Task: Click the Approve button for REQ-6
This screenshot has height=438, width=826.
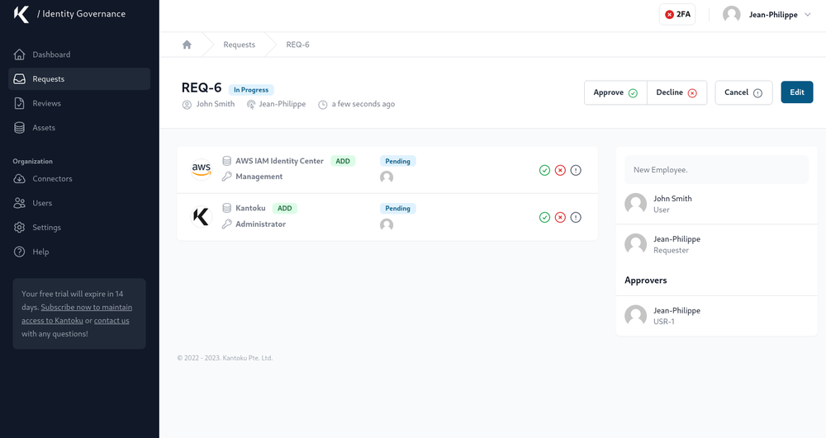Action: (x=615, y=92)
